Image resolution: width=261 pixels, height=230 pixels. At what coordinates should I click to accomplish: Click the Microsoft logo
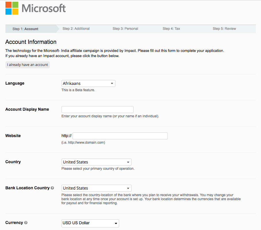point(35,8)
